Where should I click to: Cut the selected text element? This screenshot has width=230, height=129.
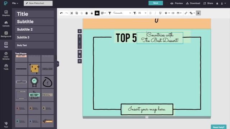(72, 13)
